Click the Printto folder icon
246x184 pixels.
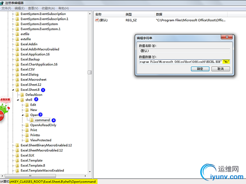[27, 135]
